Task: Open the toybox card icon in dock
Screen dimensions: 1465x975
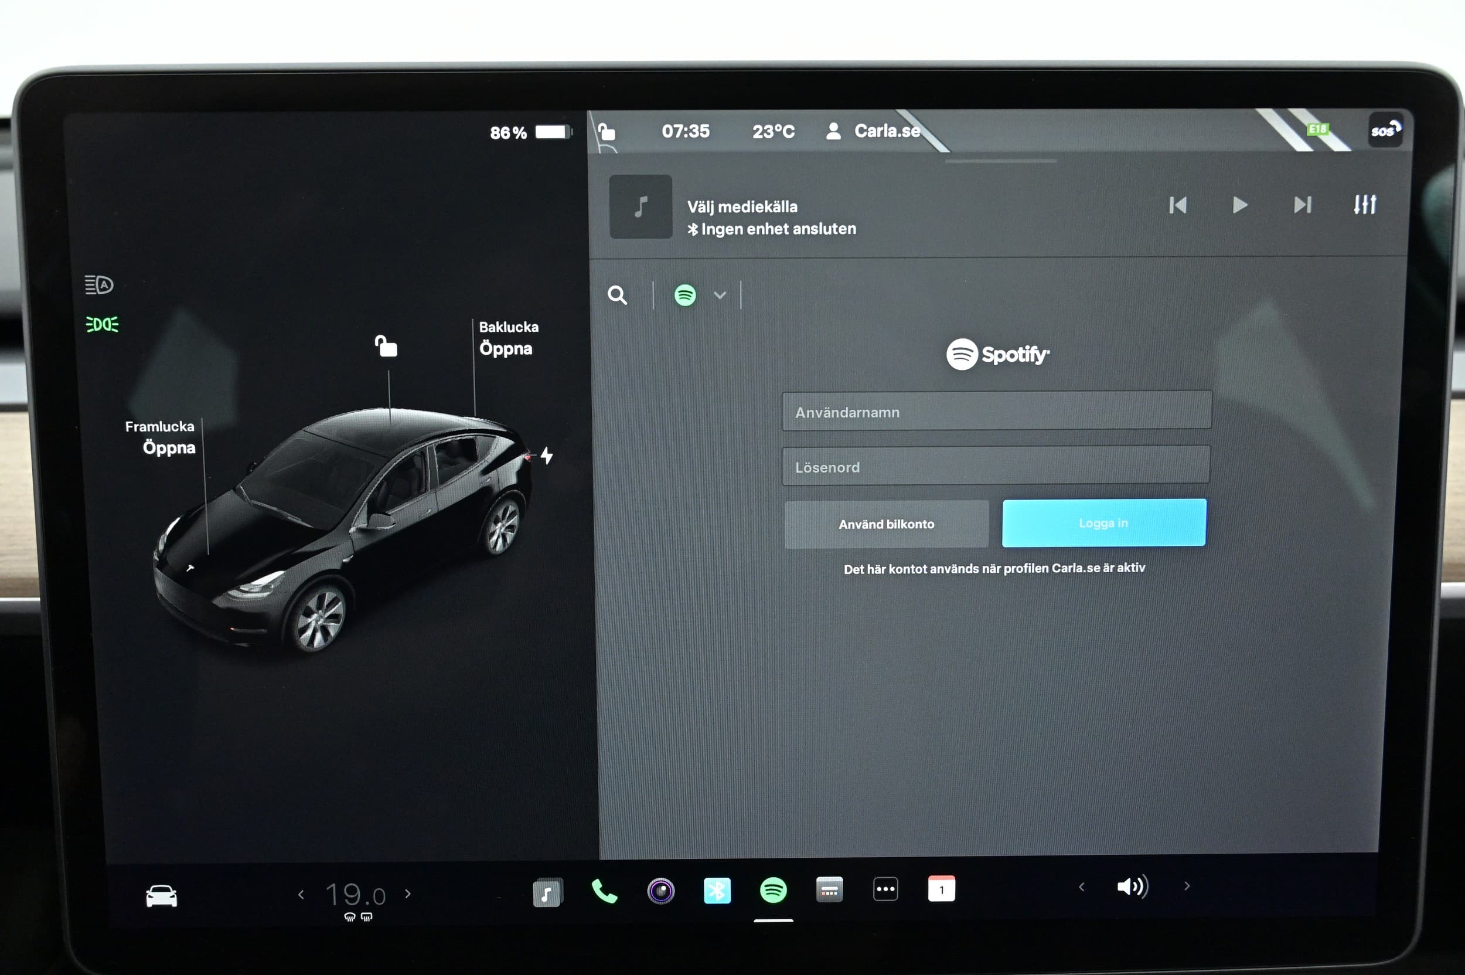Action: [x=829, y=890]
